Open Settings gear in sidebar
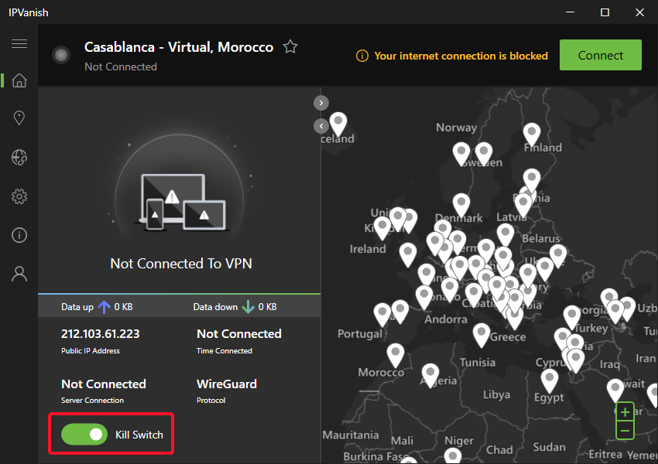This screenshot has height=464, width=658. click(x=19, y=196)
